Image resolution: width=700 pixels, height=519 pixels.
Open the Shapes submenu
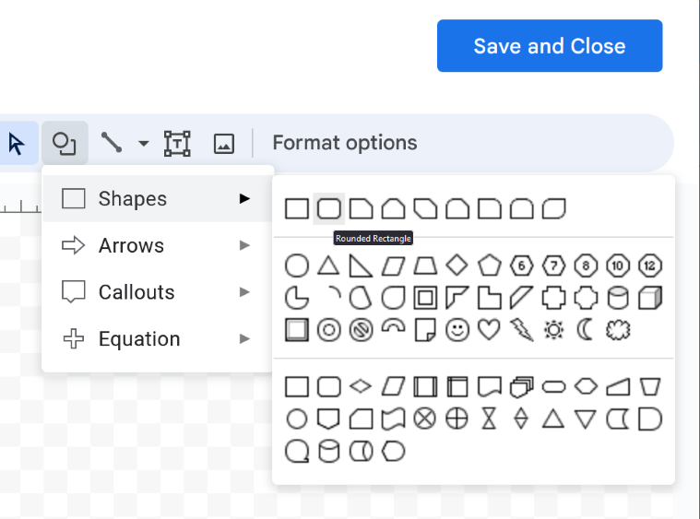133,198
